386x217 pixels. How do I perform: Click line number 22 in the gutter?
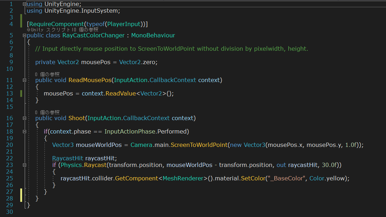(10, 158)
